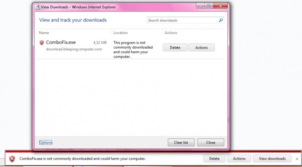Click Close button in View Downloads dialog

click(211, 142)
